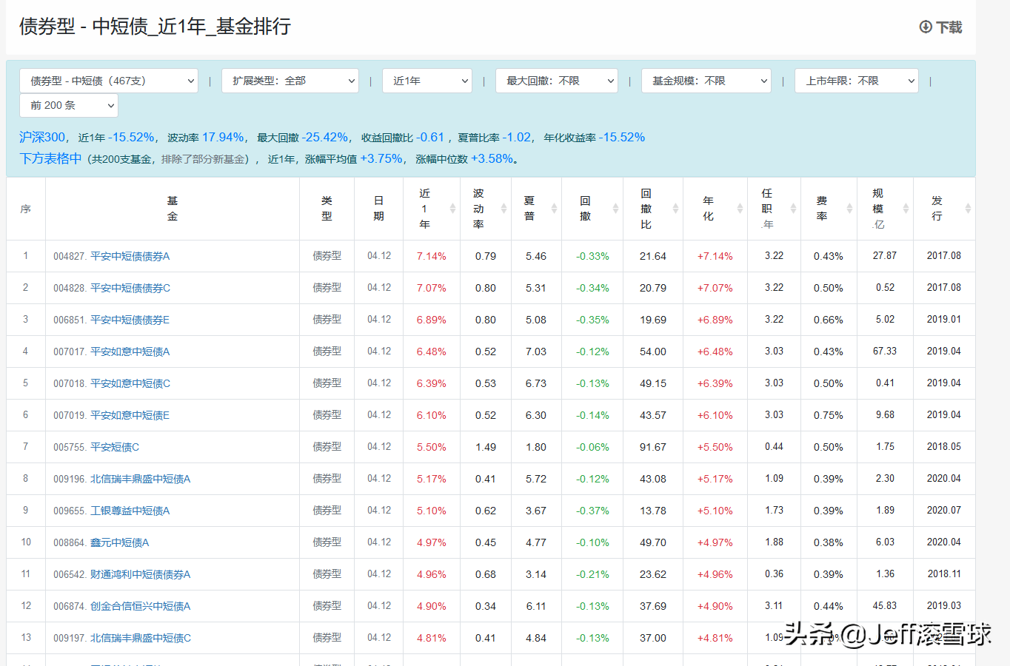Open fund 财通鸿利中短债债券A

141,574
